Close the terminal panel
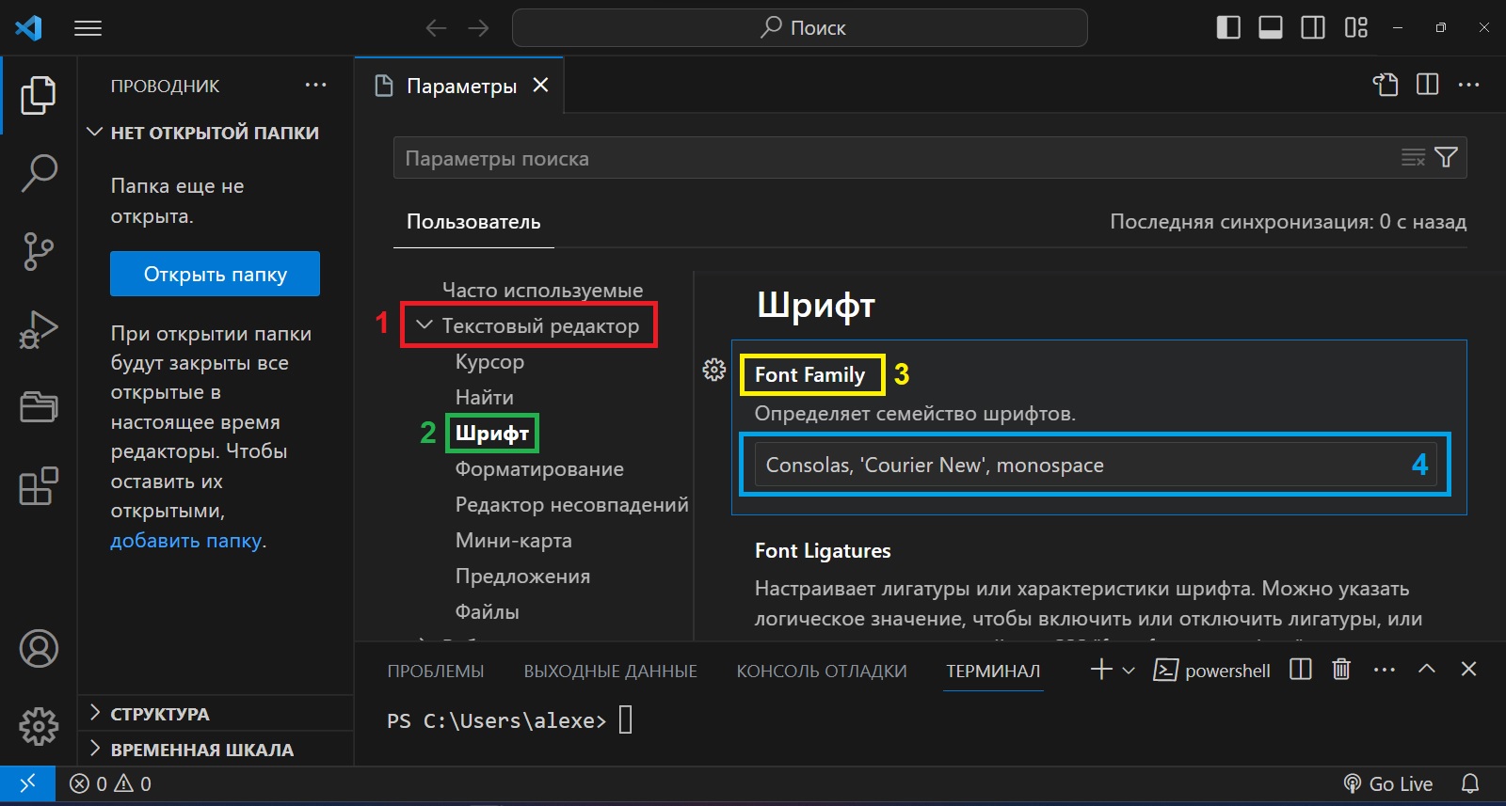This screenshot has height=806, width=1506. click(1468, 669)
